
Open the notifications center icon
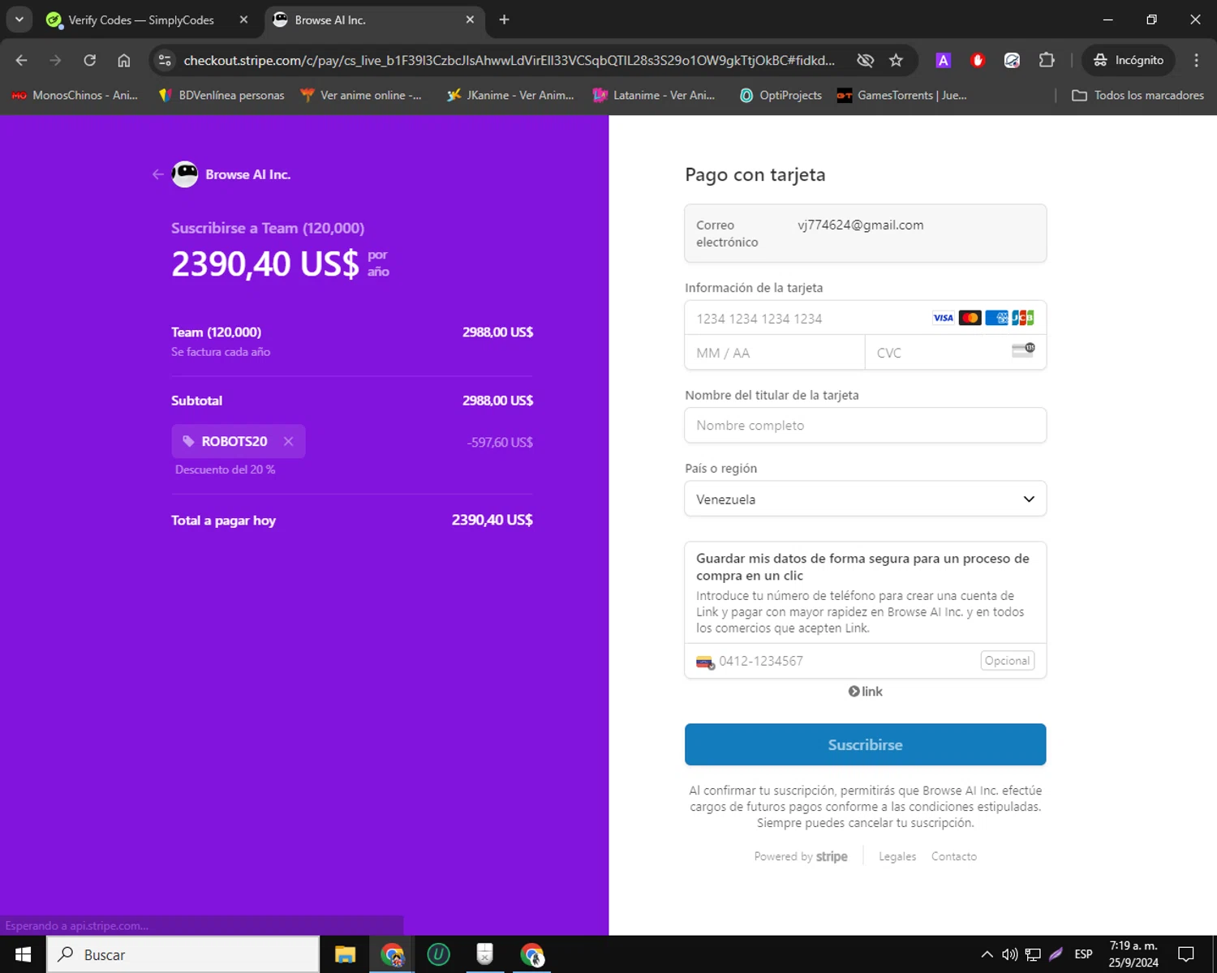(1186, 954)
